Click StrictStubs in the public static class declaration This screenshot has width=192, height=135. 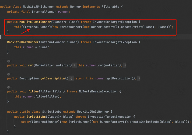[52, 112]
